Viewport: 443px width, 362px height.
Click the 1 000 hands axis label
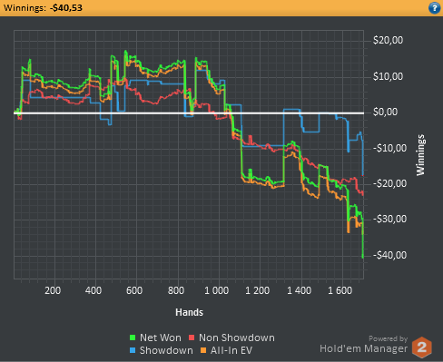click(216, 290)
